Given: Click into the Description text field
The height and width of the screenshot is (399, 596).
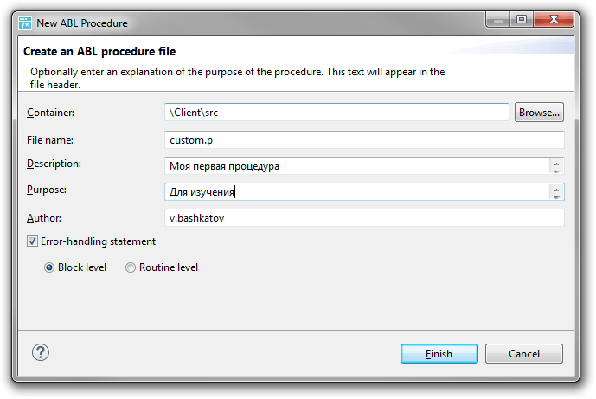Looking at the screenshot, I should (x=357, y=166).
